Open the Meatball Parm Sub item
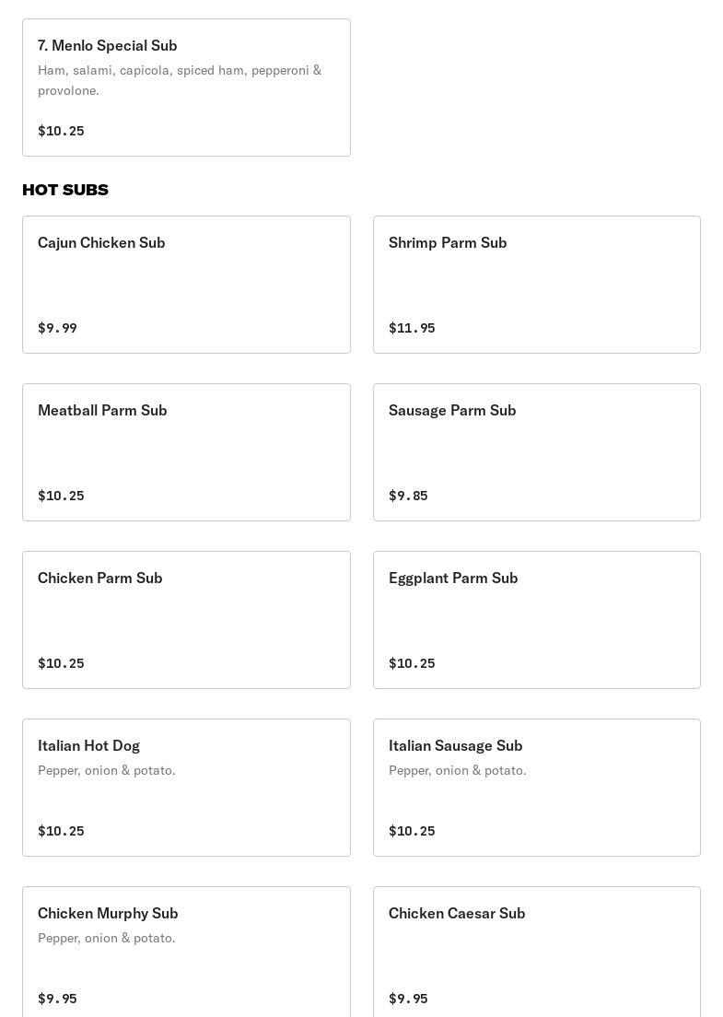This screenshot has width=723, height=1017. (x=186, y=452)
